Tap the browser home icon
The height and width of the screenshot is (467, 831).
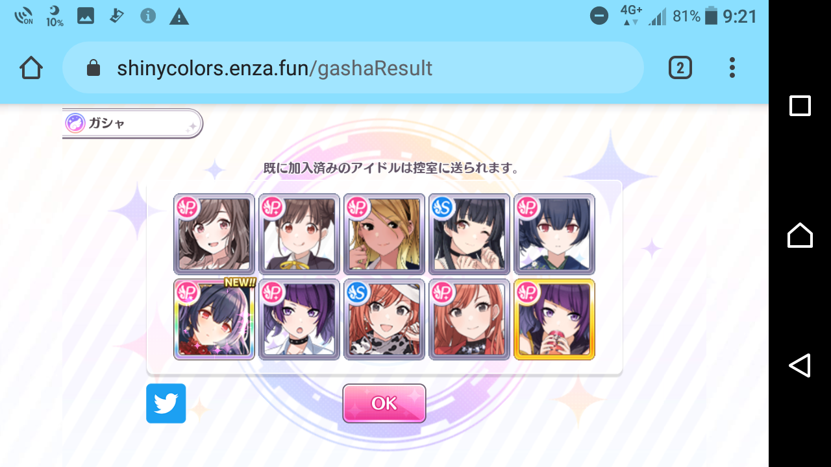click(x=31, y=67)
